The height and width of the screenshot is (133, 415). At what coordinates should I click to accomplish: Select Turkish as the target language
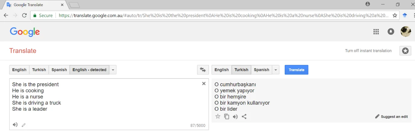pos(241,70)
